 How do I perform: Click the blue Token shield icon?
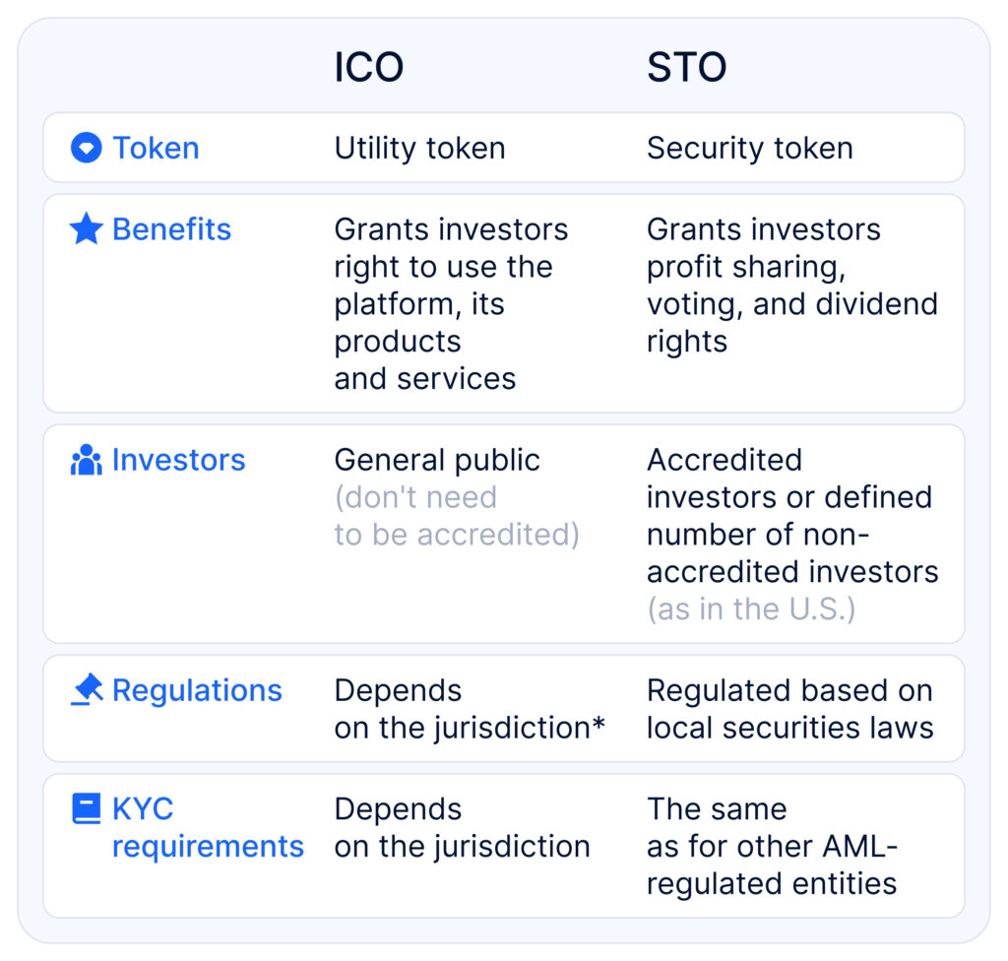(x=87, y=148)
